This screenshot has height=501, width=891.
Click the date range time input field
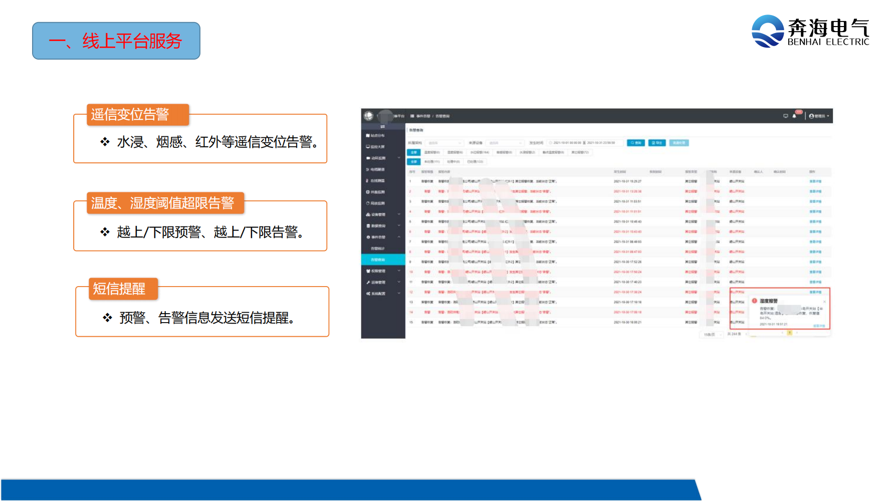tap(584, 143)
